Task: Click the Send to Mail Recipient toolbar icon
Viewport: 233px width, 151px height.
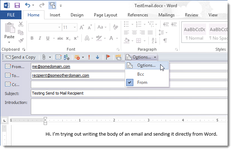Action: [52, 5]
